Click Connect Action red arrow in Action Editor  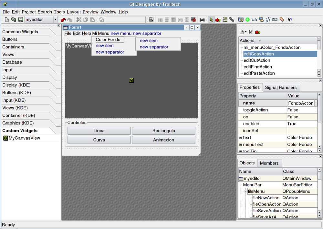(257, 32)
